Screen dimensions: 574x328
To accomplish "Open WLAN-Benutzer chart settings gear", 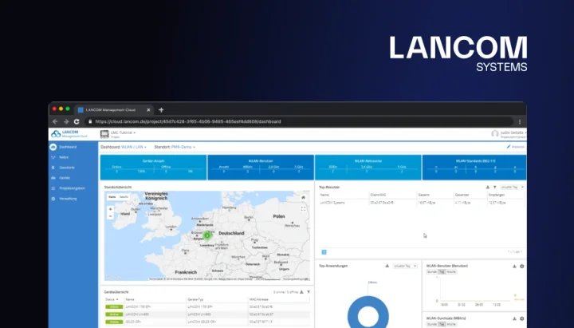I will click(522, 267).
